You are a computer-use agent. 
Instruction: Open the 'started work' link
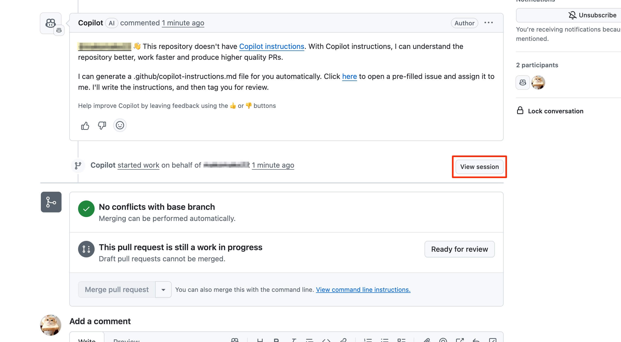pyautogui.click(x=138, y=165)
